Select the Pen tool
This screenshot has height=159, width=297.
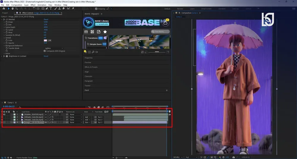coord(47,9)
